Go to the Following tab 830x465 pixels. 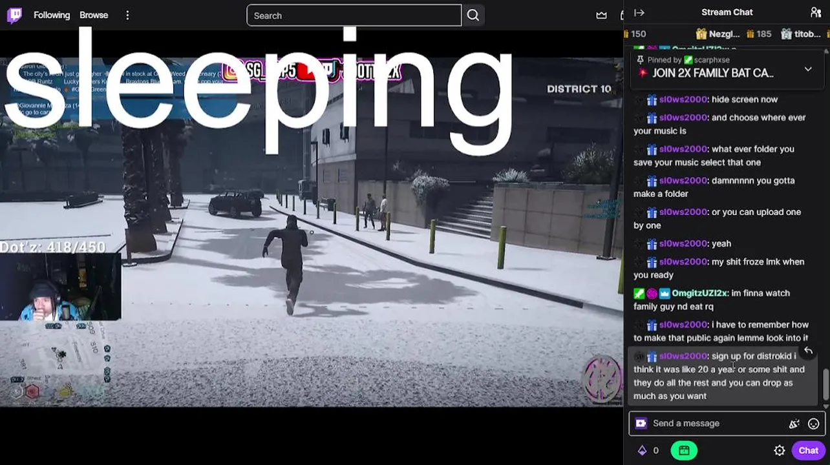point(52,15)
